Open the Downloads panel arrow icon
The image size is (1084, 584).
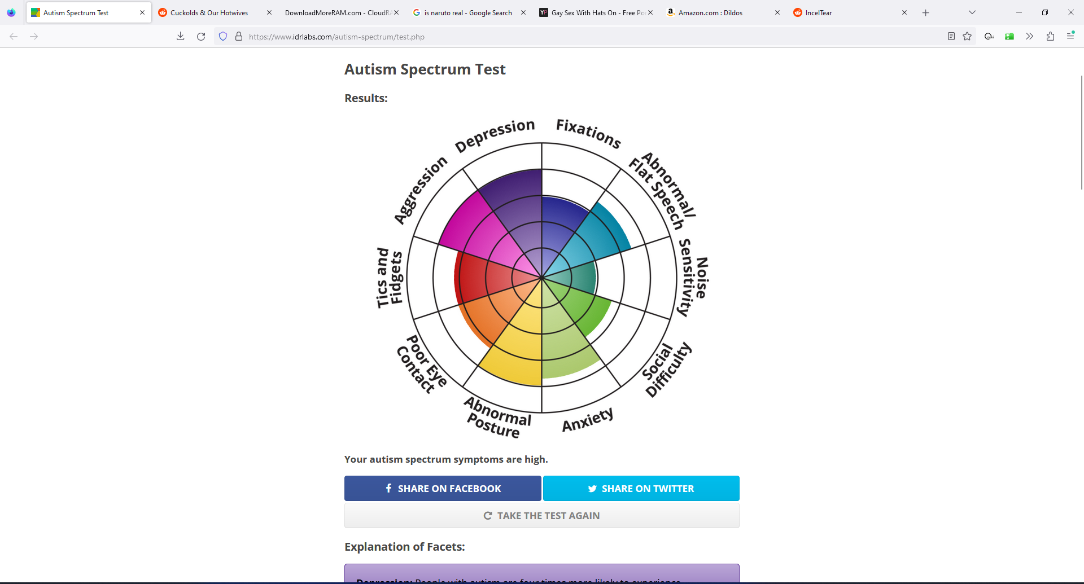coord(181,36)
